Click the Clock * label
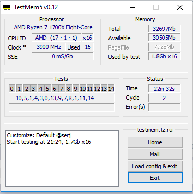193x194 pixels. 17,47
